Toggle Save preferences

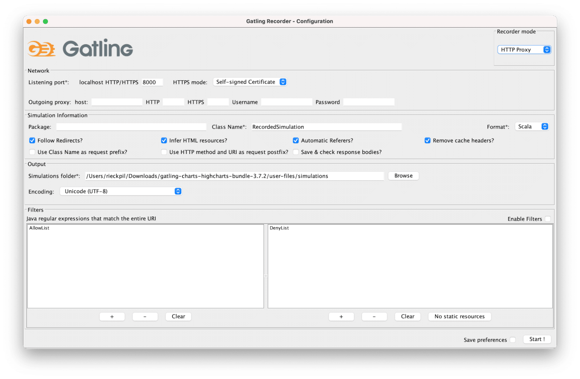[x=513, y=339]
